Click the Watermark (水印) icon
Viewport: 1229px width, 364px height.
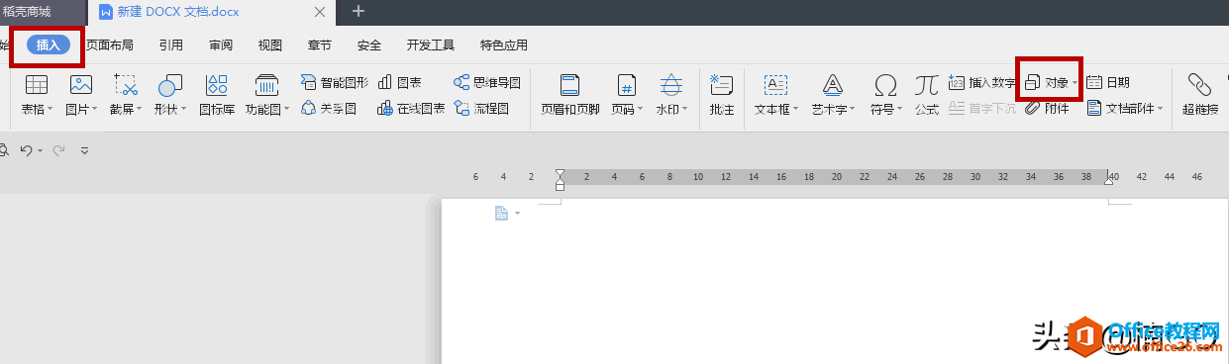(671, 86)
